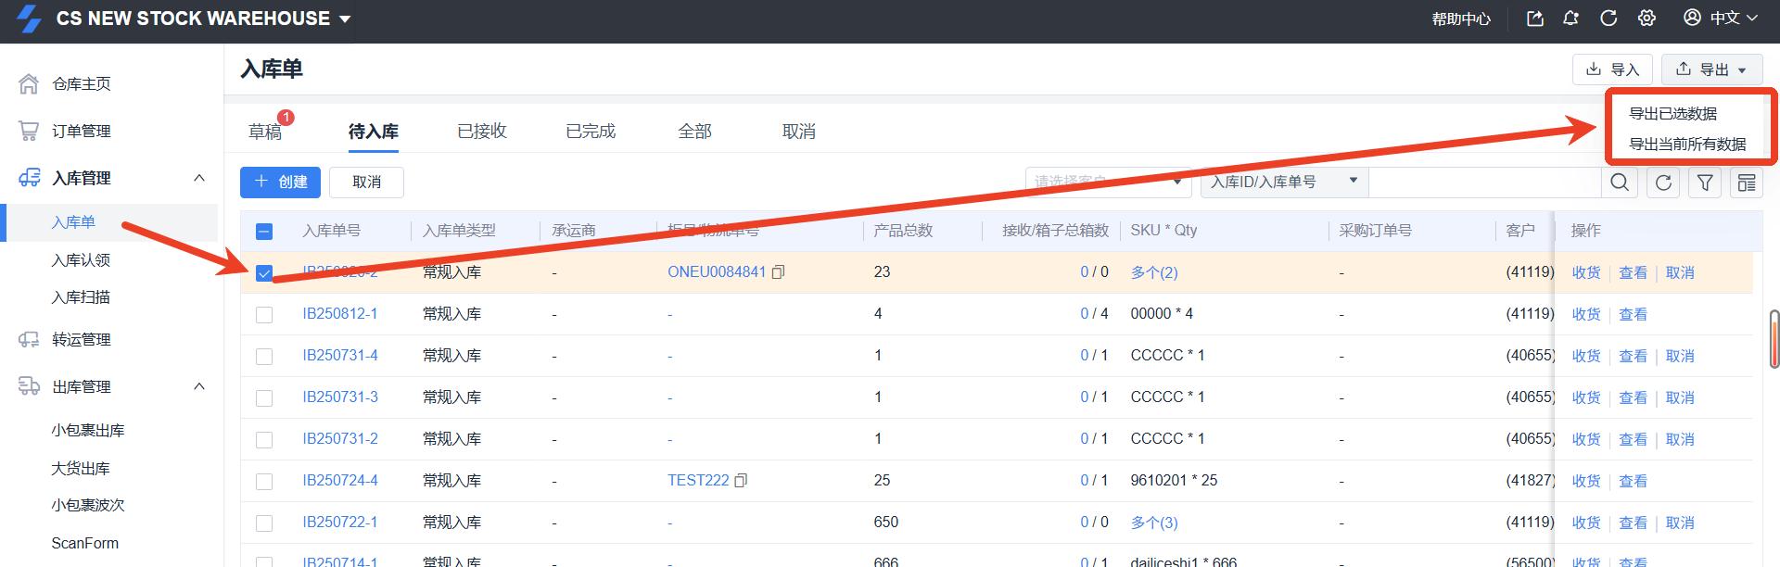The width and height of the screenshot is (1780, 567).
Task: Click the refresh list icon beside search
Action: tap(1663, 183)
